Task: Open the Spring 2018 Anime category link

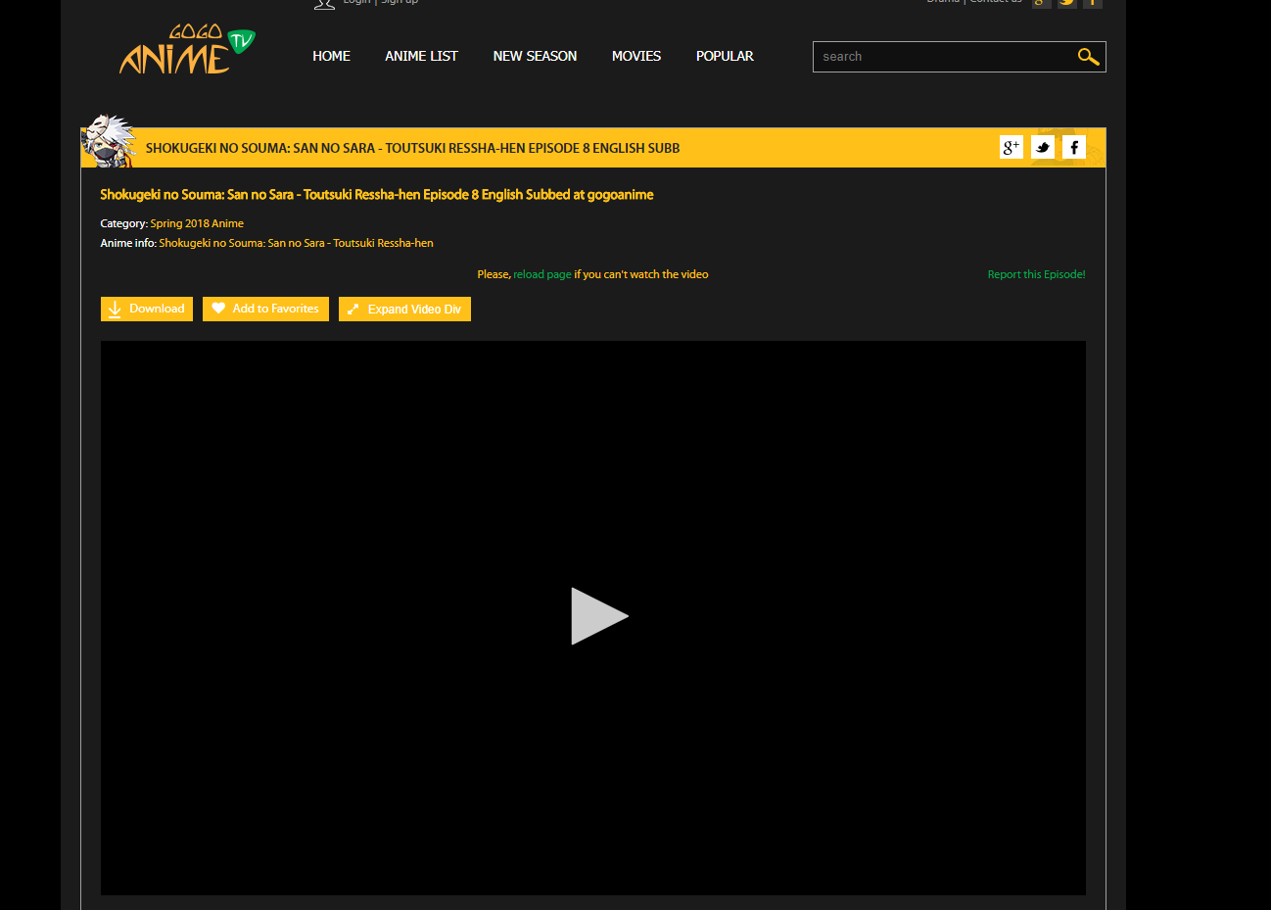Action: pos(197,223)
